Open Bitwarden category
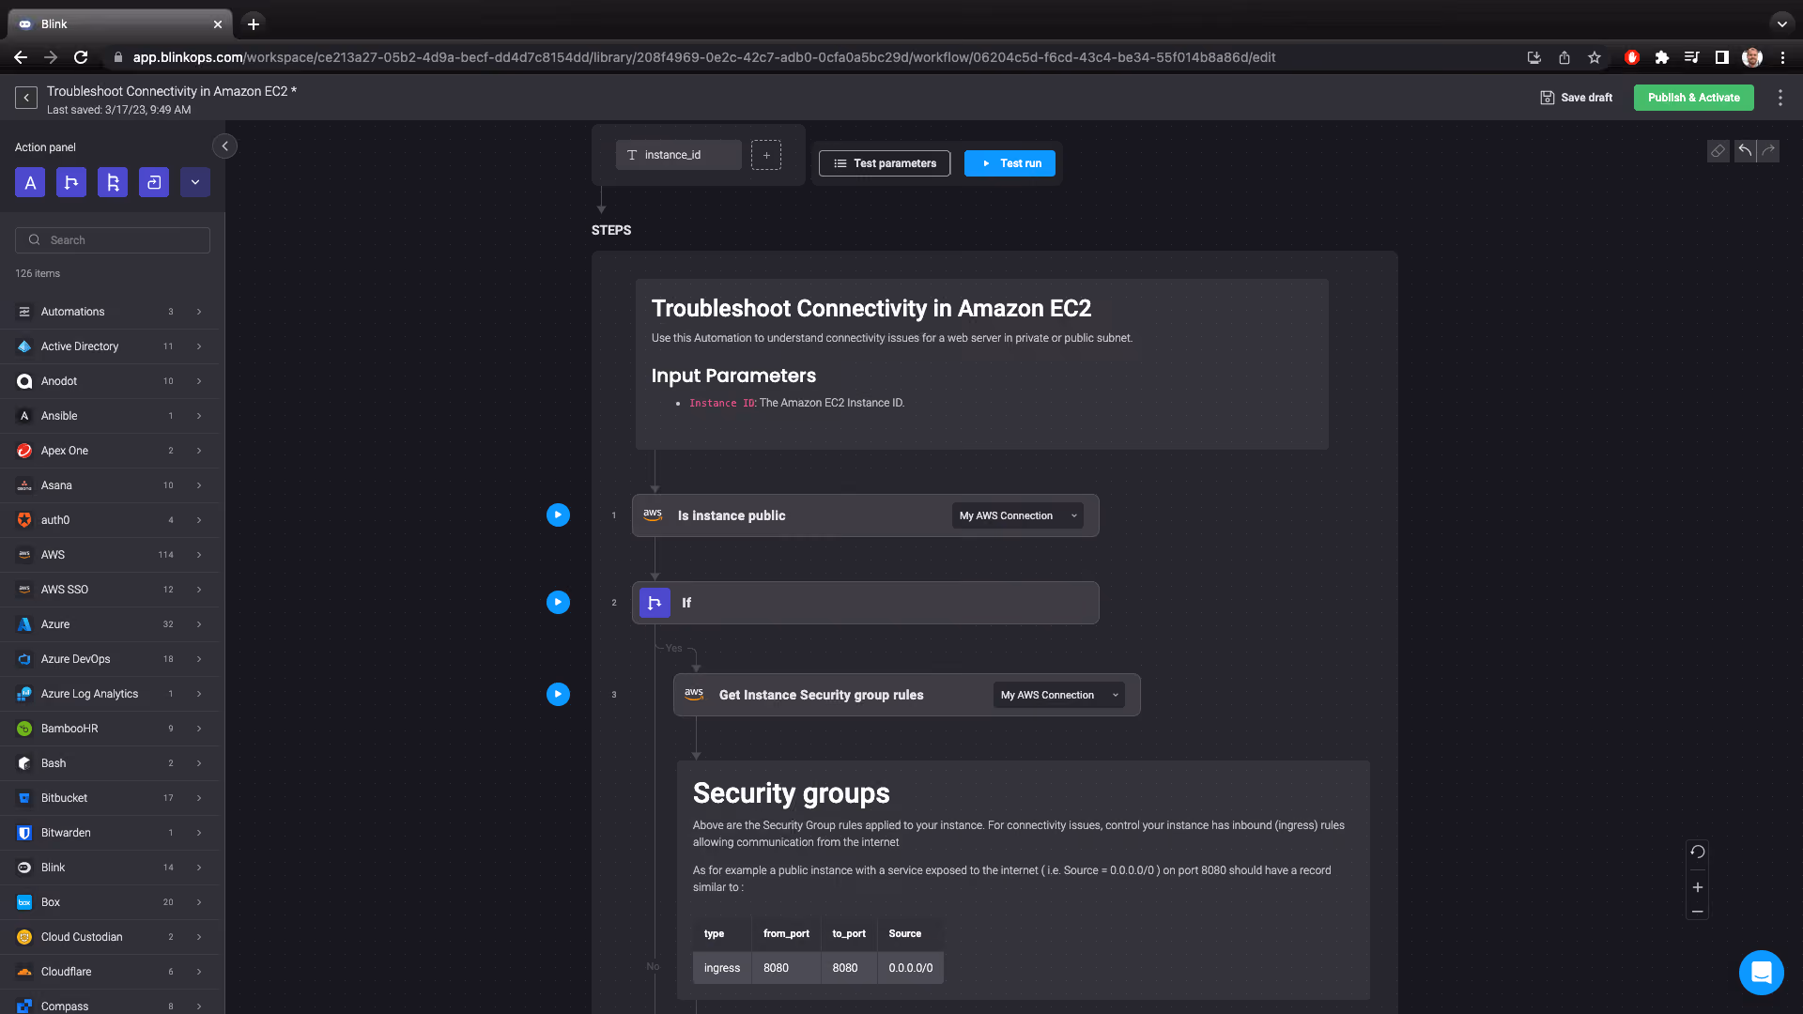 (109, 833)
